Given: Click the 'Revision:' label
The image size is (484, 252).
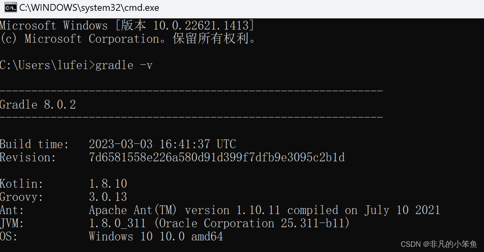Looking at the screenshot, I should (x=28, y=157).
